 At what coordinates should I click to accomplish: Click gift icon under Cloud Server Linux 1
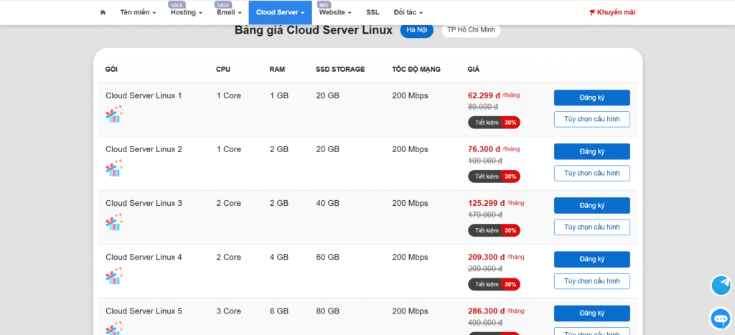(x=114, y=114)
